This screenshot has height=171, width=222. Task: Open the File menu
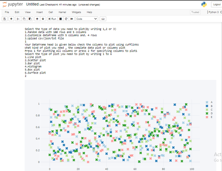coord(7,12)
